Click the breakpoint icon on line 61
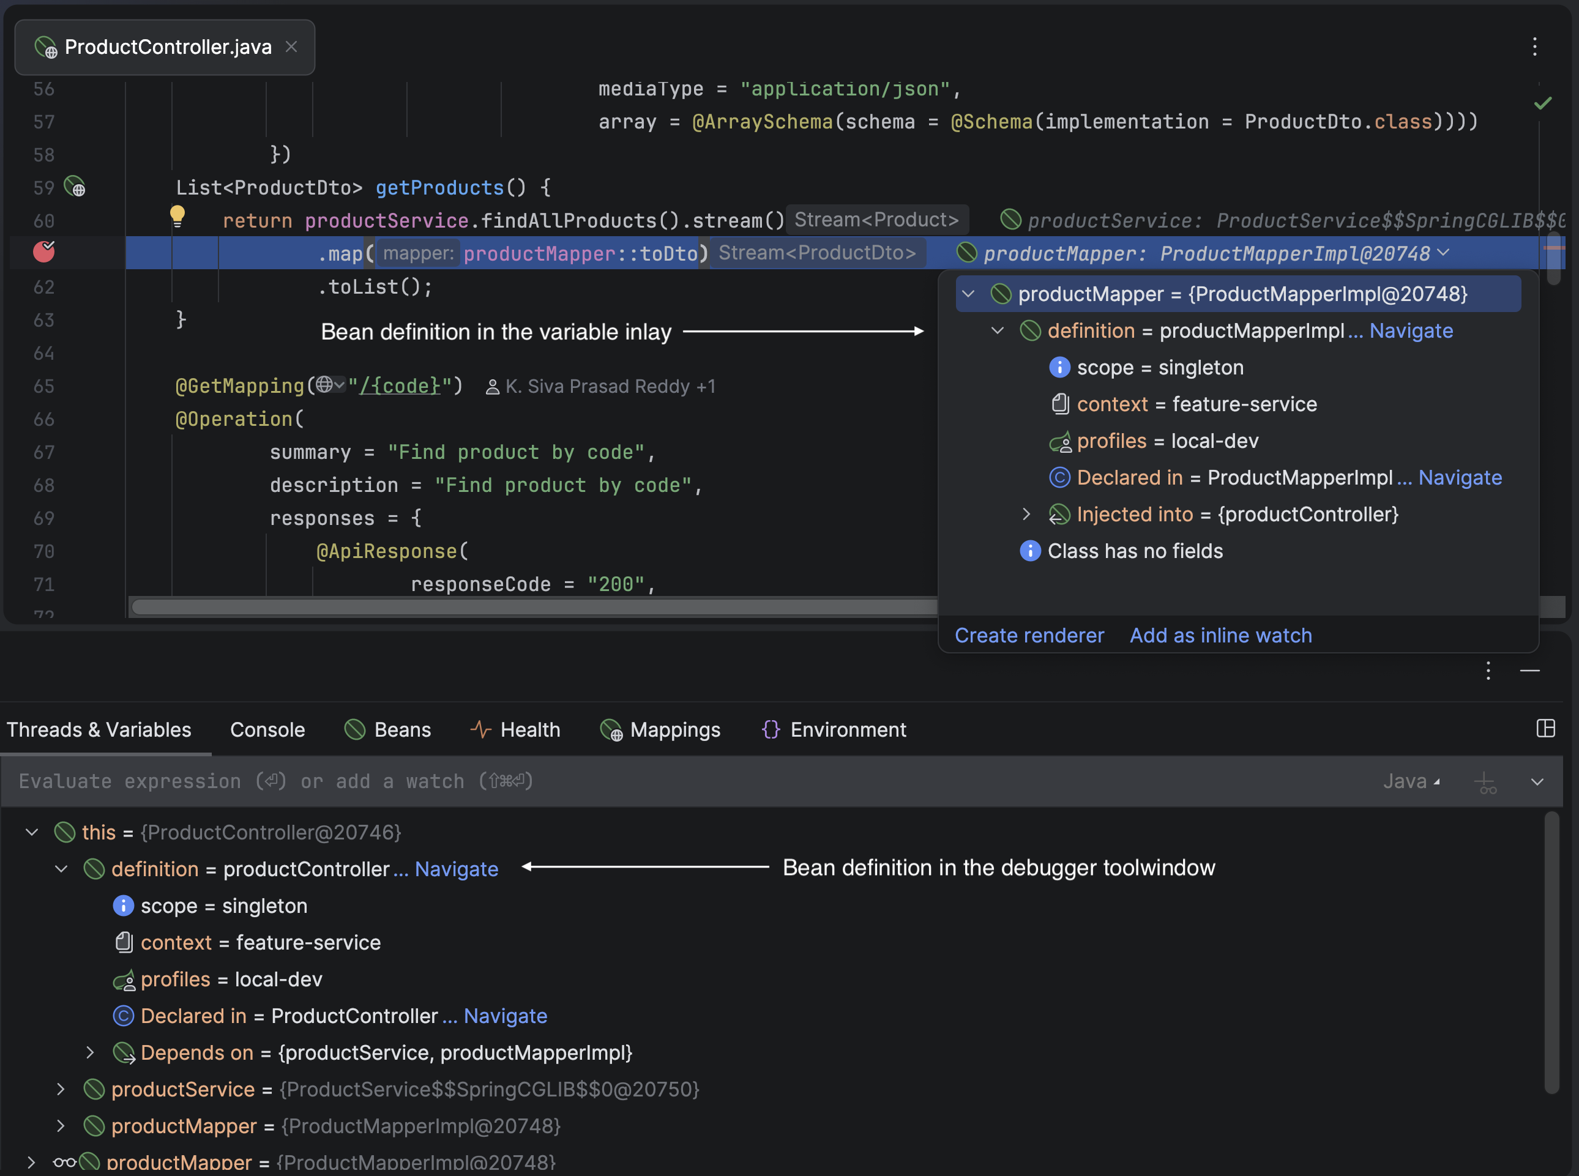 (44, 252)
